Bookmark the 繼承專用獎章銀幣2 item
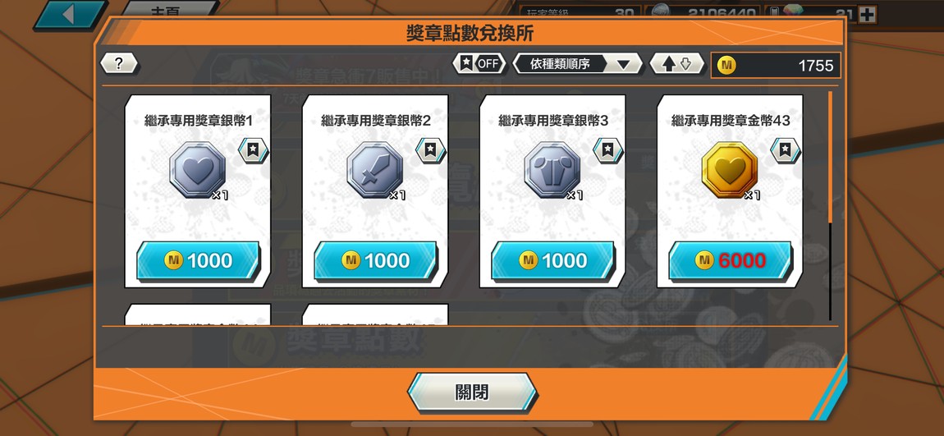This screenshot has width=944, height=436. pos(430,150)
